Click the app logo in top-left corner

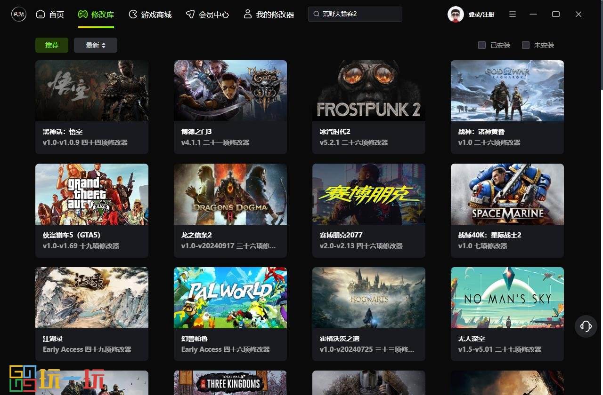coord(19,14)
